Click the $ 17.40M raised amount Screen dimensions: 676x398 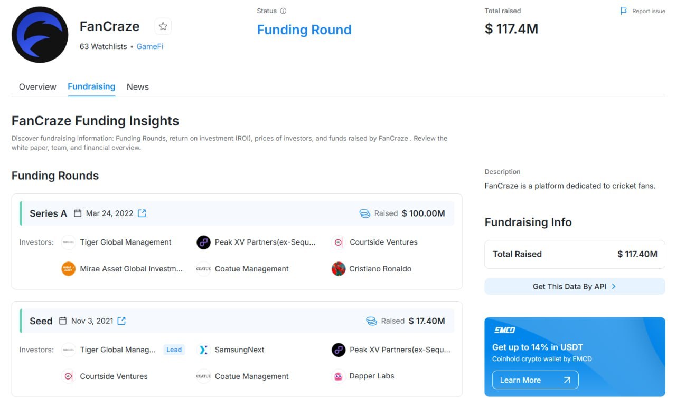[x=427, y=321]
